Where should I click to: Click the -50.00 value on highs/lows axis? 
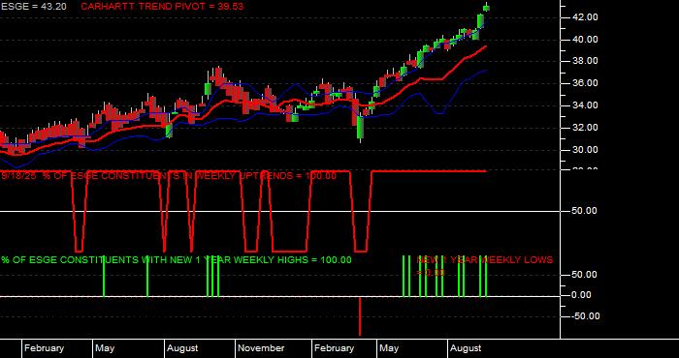(x=585, y=316)
